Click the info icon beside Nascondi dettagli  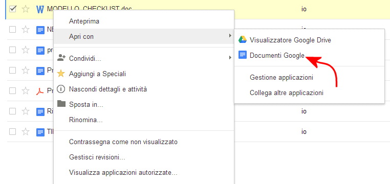click(x=61, y=89)
